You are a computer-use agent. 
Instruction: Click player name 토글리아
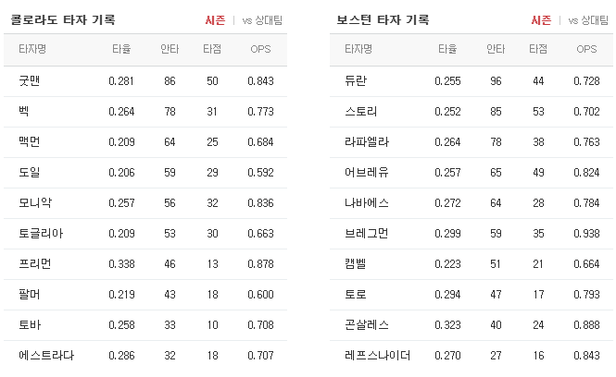pyautogui.click(x=41, y=234)
